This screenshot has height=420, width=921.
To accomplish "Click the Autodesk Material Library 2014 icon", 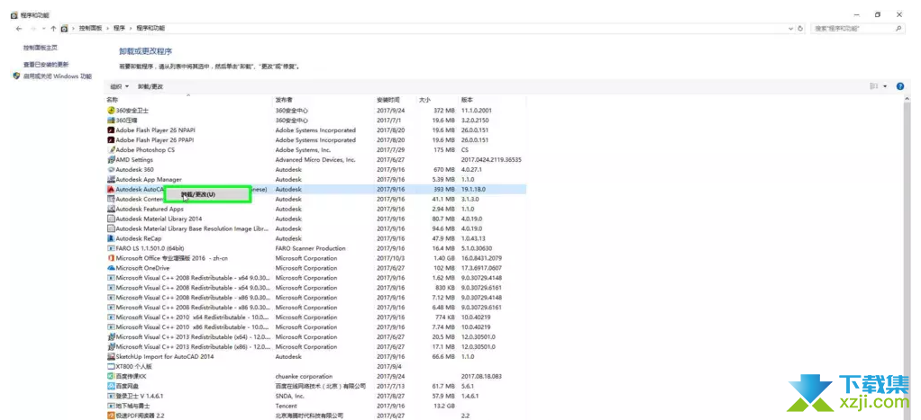I will coord(111,219).
